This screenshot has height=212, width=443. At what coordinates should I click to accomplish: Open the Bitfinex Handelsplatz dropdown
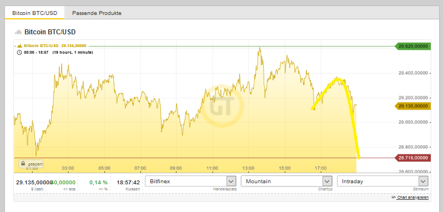(190, 181)
